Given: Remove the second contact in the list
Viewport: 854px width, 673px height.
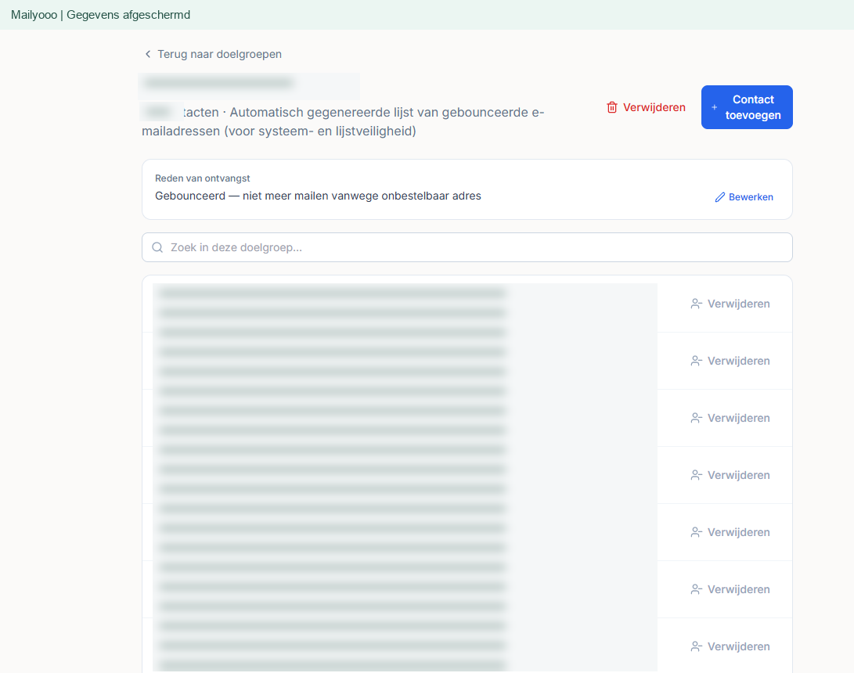Looking at the screenshot, I should tap(730, 361).
